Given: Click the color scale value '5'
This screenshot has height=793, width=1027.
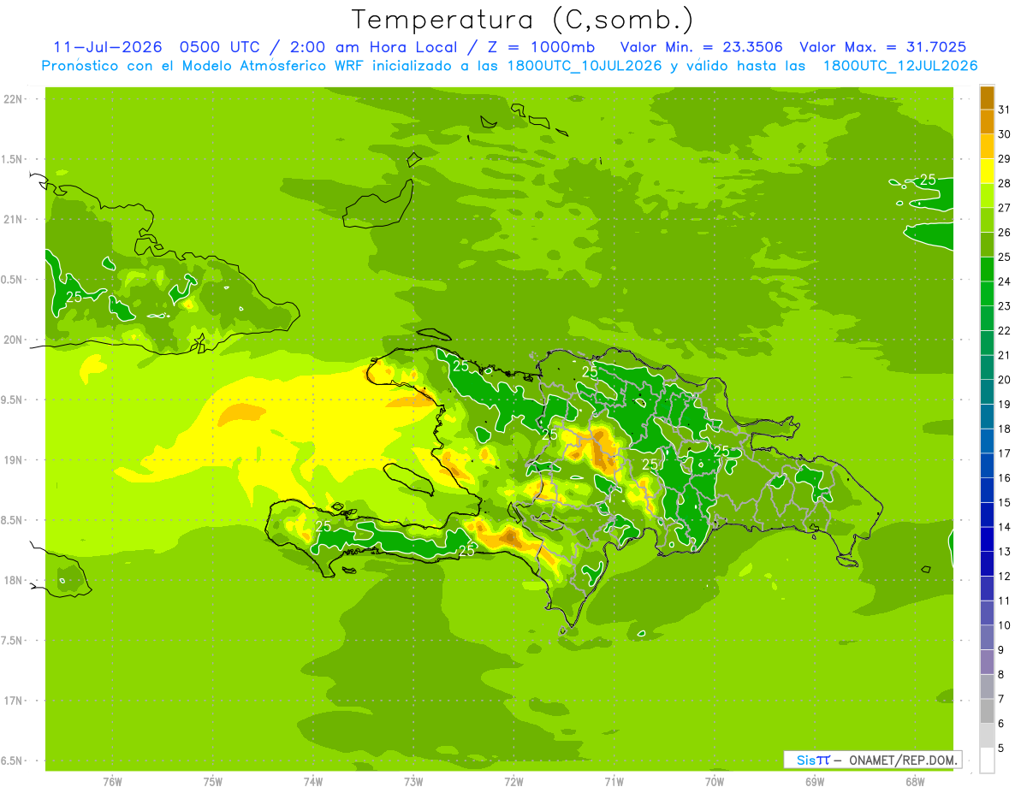Looking at the screenshot, I should click(x=1001, y=749).
